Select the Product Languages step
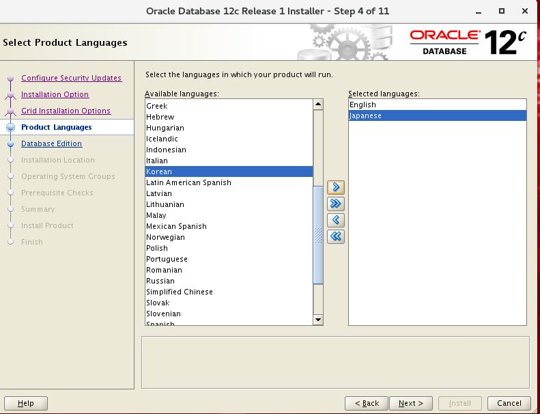540x414 pixels. (57, 127)
